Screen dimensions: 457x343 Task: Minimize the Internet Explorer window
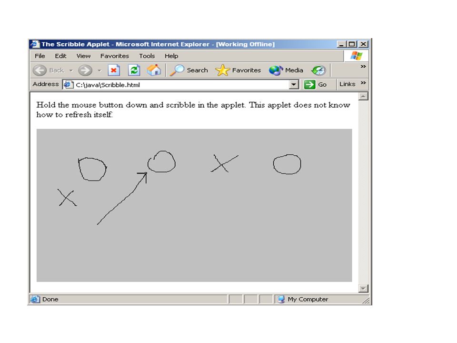[x=341, y=44]
